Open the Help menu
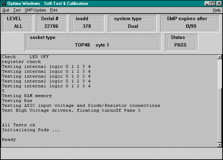 click(x=217, y=10)
